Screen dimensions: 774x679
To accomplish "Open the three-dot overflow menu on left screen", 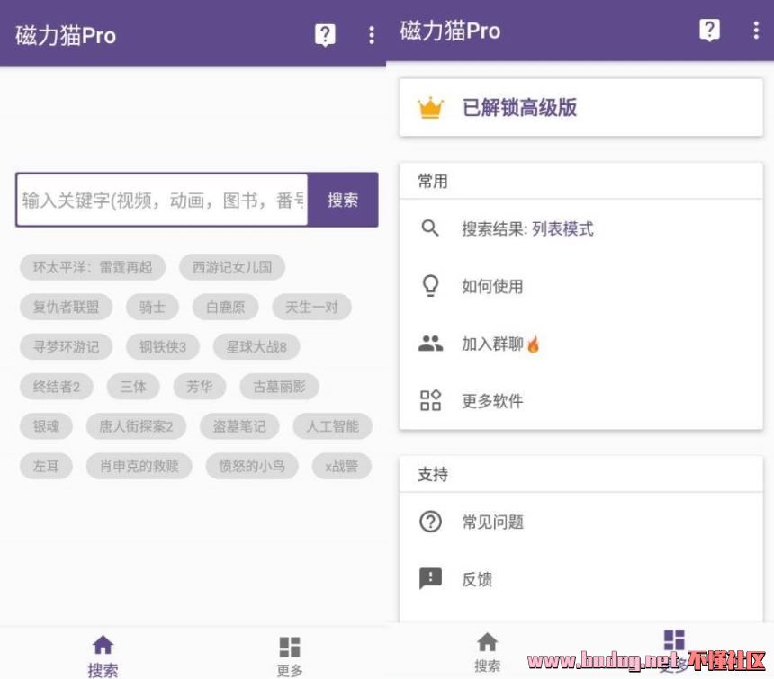I will [371, 35].
